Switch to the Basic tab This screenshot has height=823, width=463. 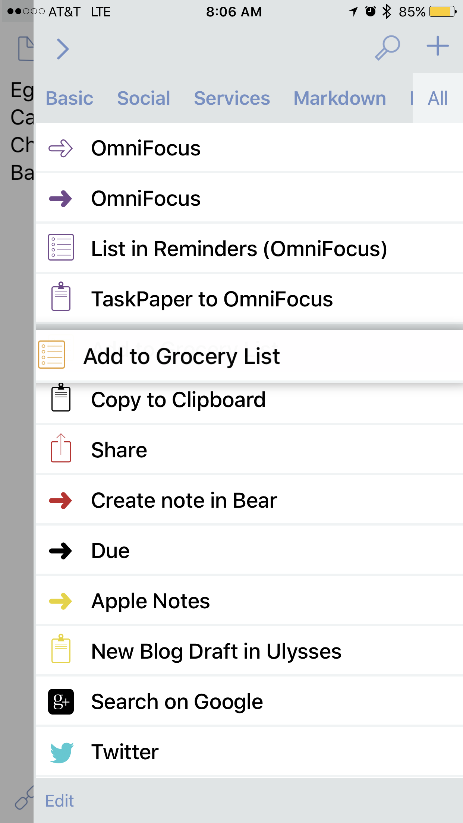pyautogui.click(x=69, y=98)
